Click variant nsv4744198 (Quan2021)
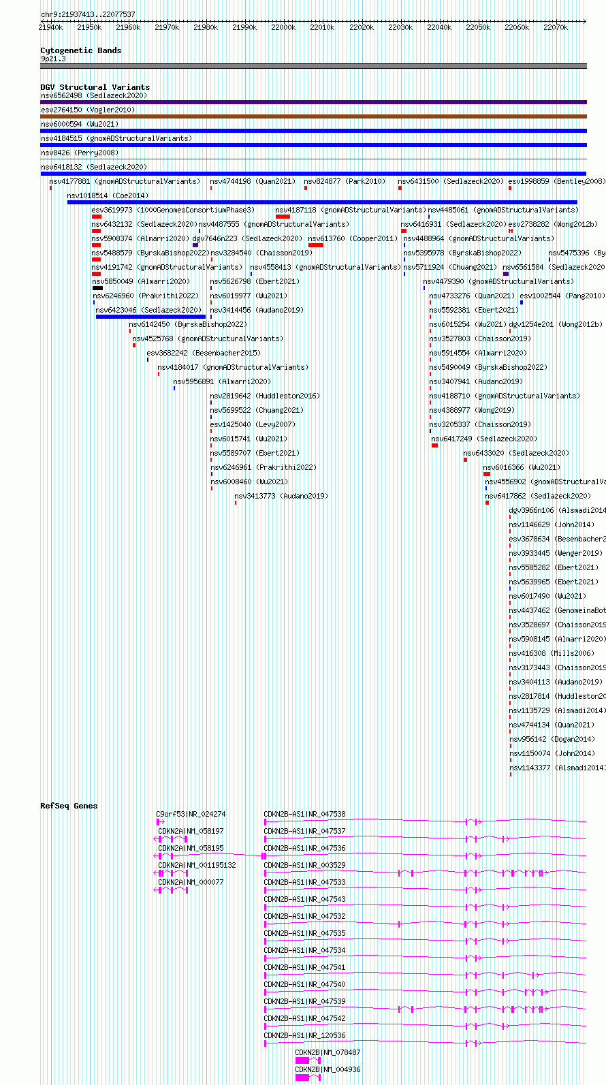Screen dimensions: 606x1085 coord(253,181)
